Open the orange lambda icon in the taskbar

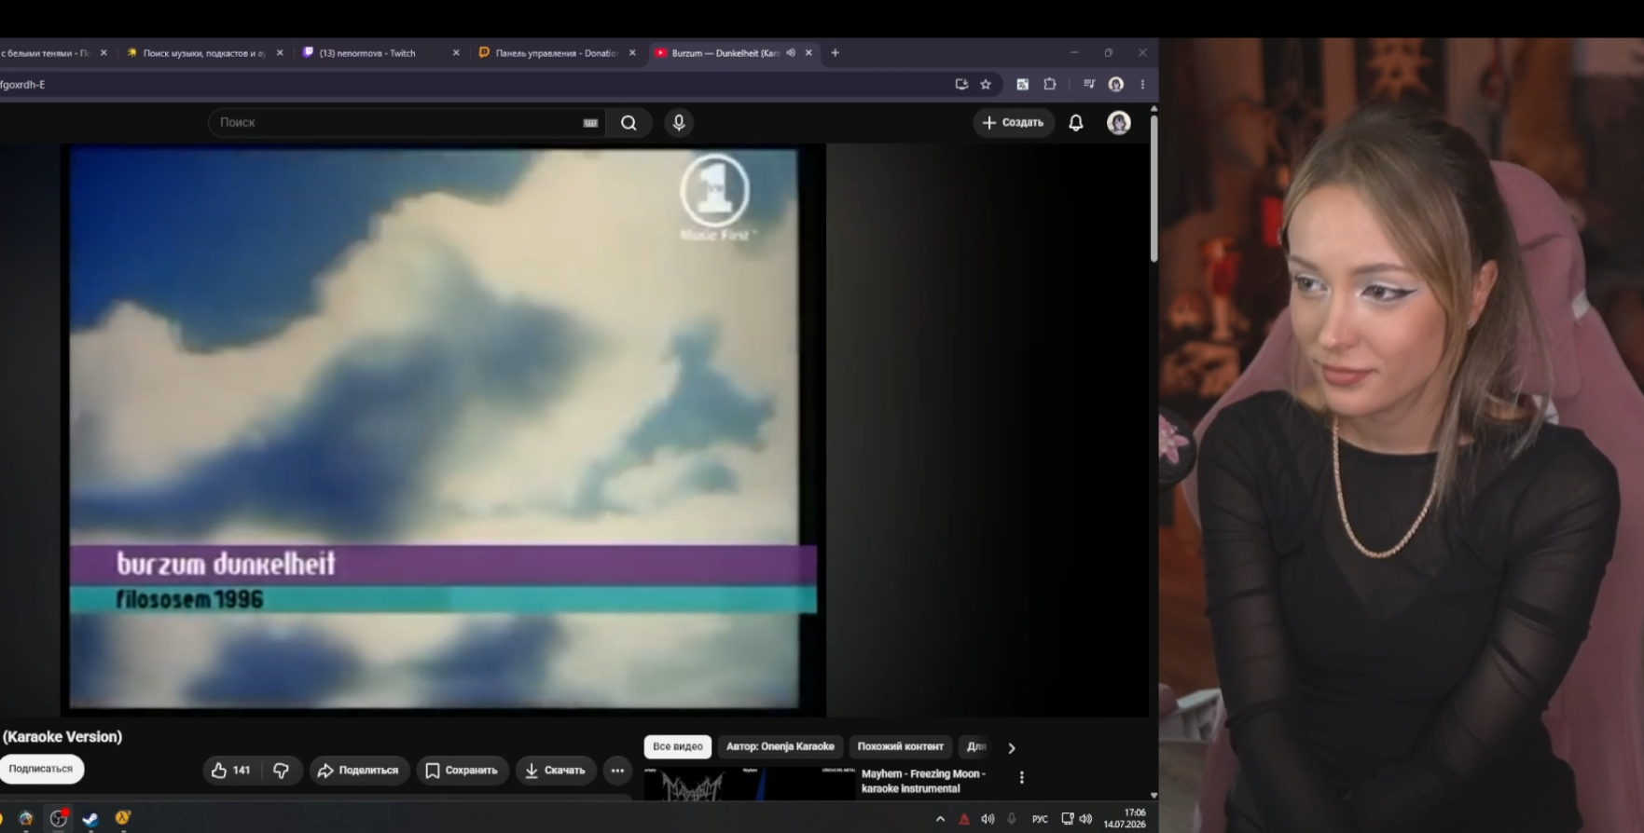(x=122, y=819)
